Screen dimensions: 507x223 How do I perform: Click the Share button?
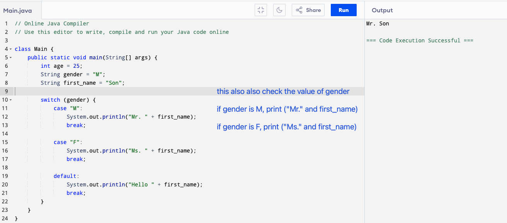[x=308, y=10]
